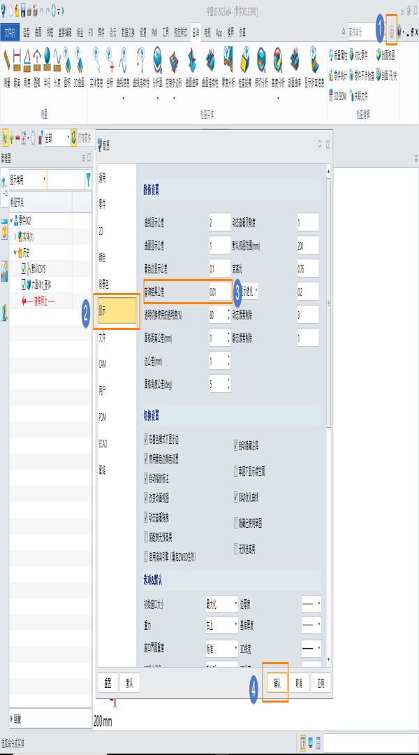Select the 半径 radius tool
419x755 pixels.
(x=47, y=67)
